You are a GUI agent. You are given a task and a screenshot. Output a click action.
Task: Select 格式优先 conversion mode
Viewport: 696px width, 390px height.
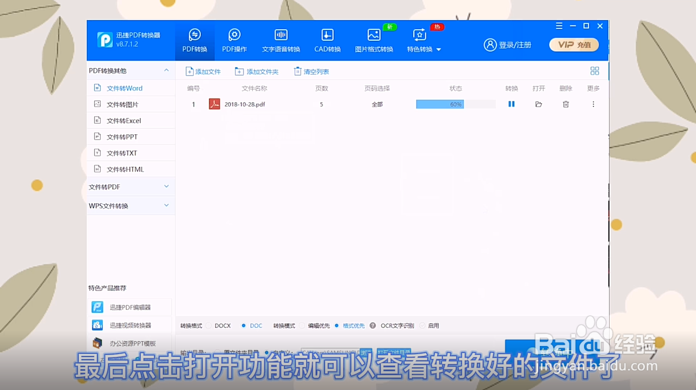point(337,326)
